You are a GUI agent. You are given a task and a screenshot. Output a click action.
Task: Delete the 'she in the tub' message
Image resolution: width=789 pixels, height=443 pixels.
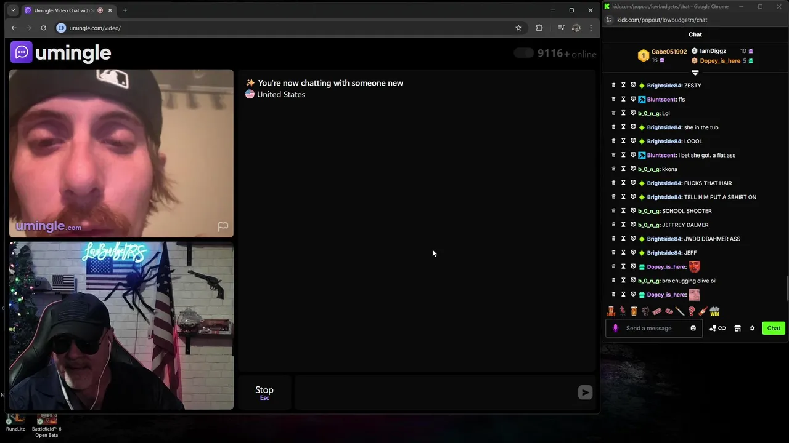613,127
